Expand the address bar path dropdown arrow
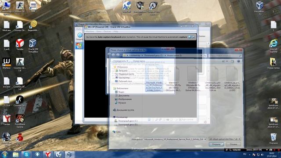This screenshot has width=281, height=158. point(201,56)
